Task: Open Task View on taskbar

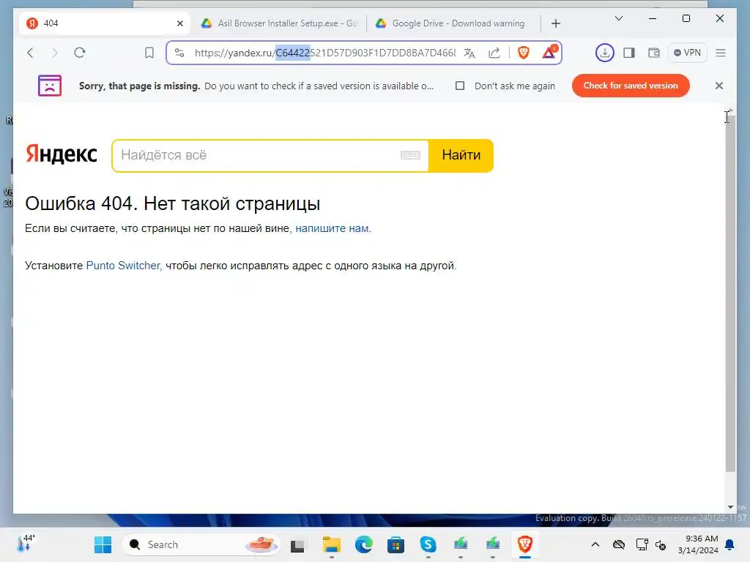Action: click(x=297, y=544)
